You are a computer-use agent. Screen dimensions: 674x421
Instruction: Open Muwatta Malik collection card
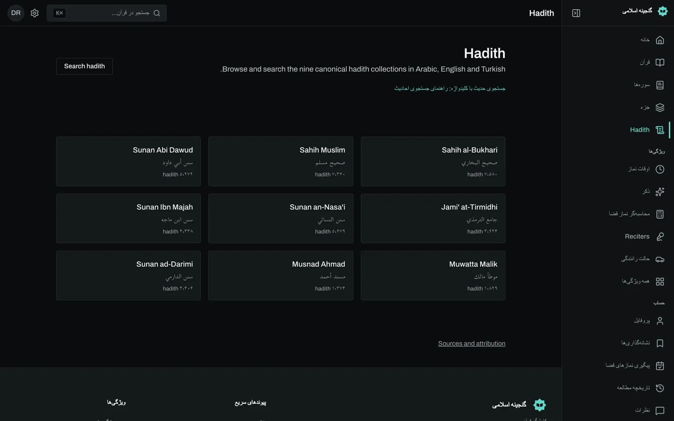(433, 275)
